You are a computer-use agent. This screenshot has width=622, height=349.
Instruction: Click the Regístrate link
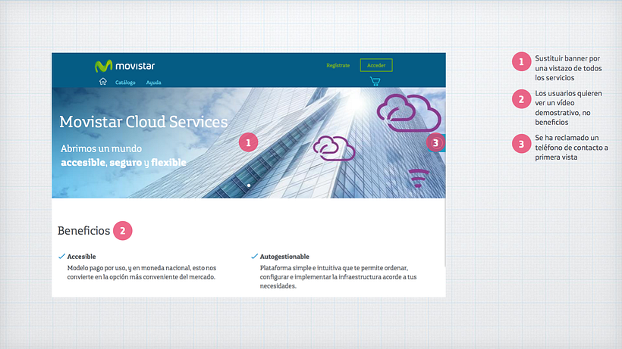coord(338,65)
